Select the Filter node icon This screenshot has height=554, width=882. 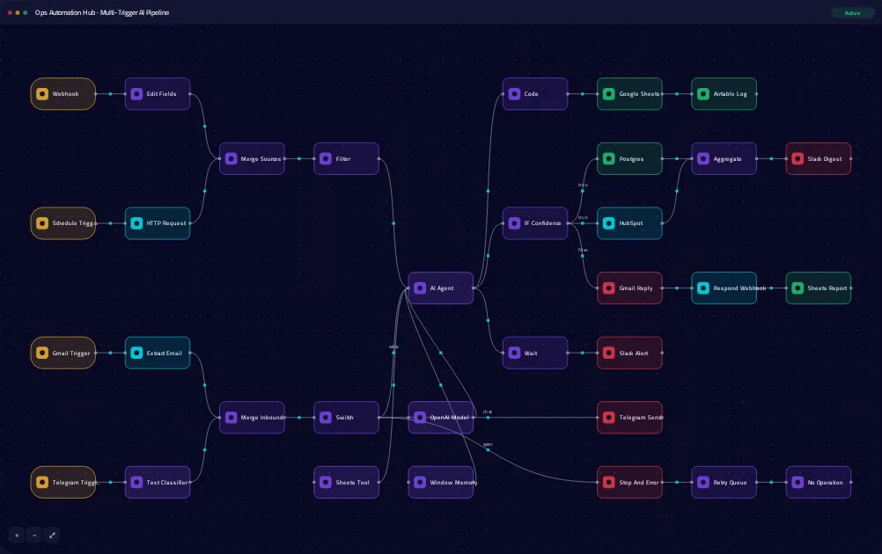[326, 158]
